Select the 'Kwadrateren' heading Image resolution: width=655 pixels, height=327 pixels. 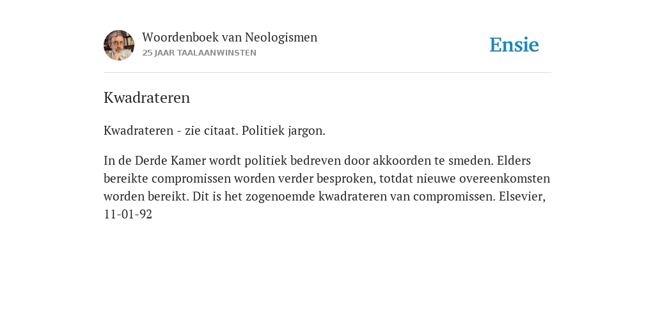[x=146, y=98]
